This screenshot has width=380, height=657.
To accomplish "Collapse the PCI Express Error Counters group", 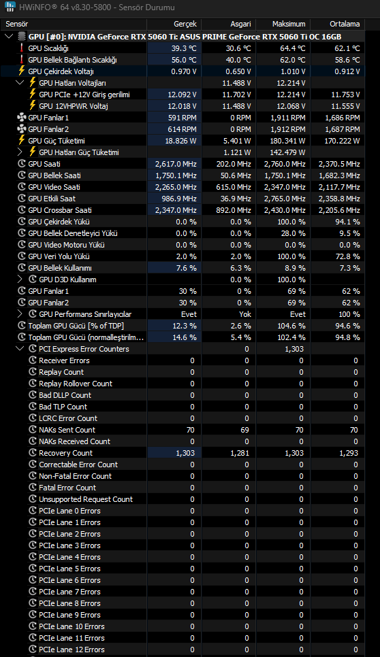I will click(x=20, y=349).
